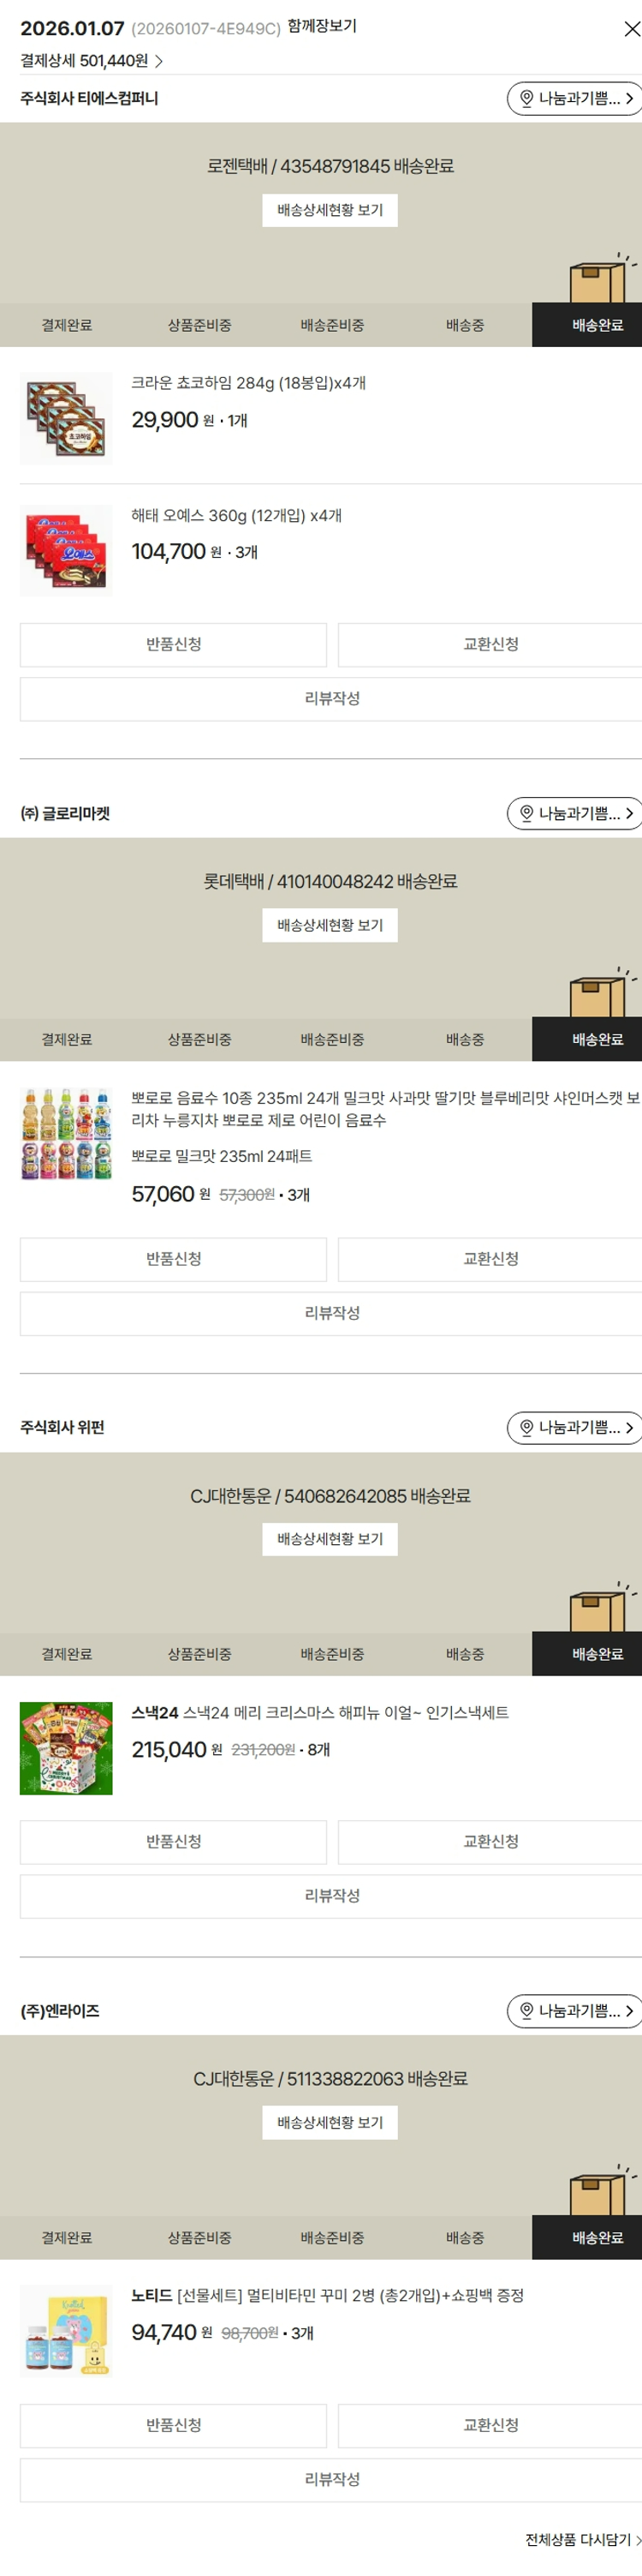
Task: Open delivery address pill for (주) 글로리마켓
Action: coord(574,814)
